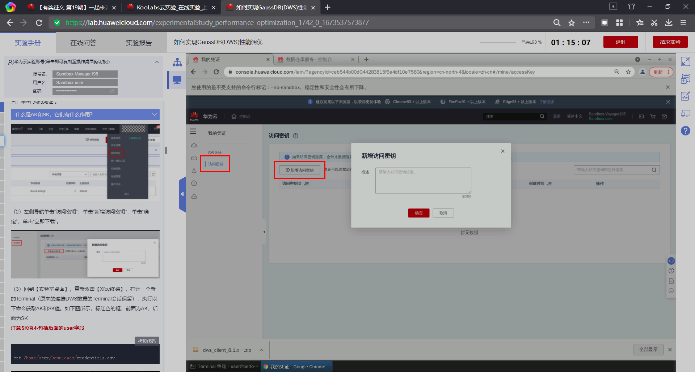Screen dimensions: 695x372
Task: Open the inner Chrome profile icon
Action: coord(643,72)
